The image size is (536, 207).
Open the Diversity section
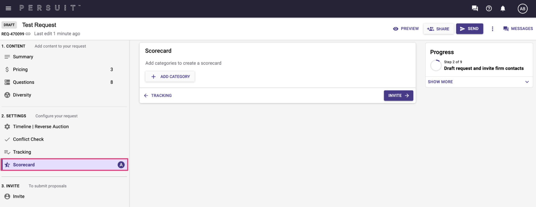pyautogui.click(x=64, y=95)
